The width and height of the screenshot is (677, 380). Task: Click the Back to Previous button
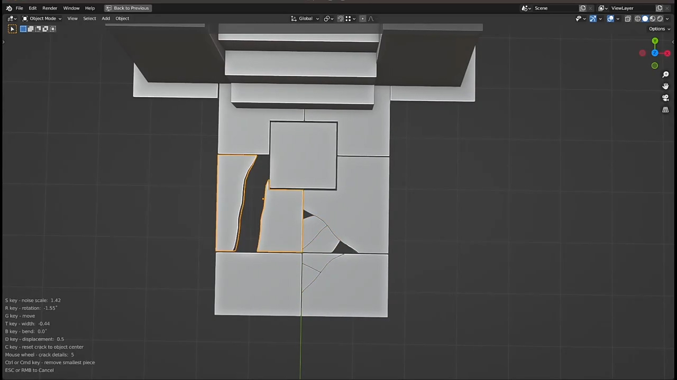click(x=127, y=8)
